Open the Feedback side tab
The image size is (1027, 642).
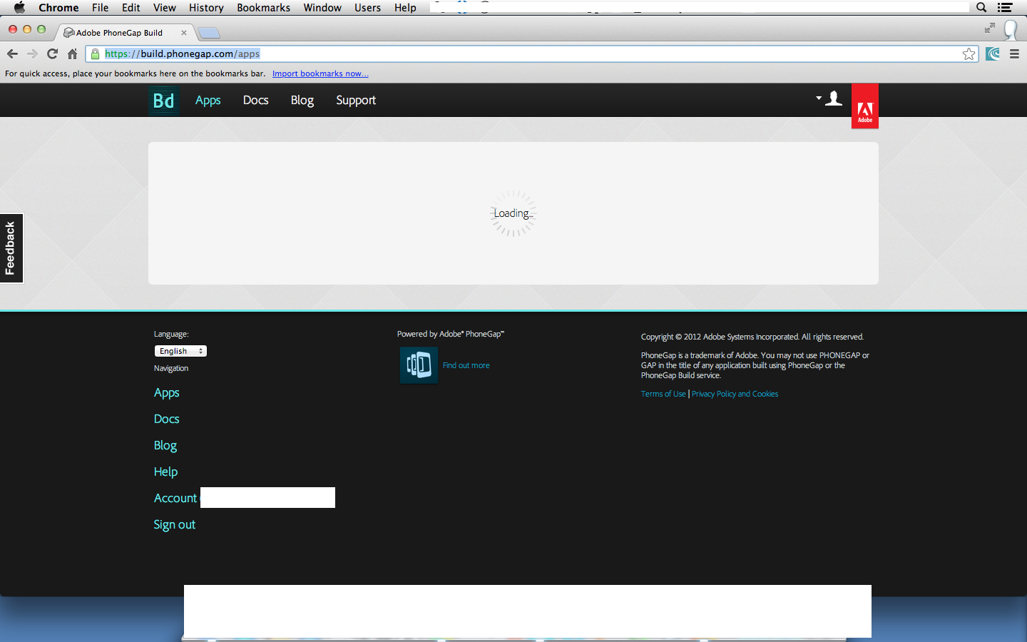click(11, 248)
